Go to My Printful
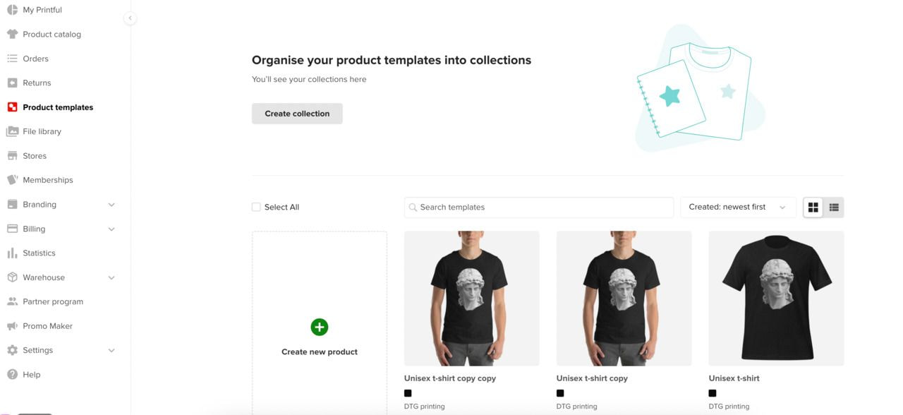 (x=42, y=10)
